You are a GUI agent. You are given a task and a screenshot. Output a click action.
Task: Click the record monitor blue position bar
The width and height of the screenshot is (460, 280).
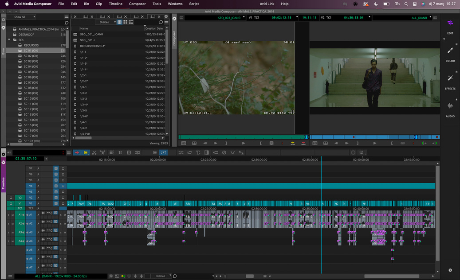375,137
